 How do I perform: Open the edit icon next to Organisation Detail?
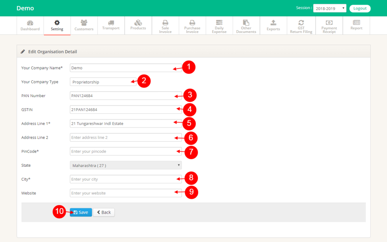point(23,51)
